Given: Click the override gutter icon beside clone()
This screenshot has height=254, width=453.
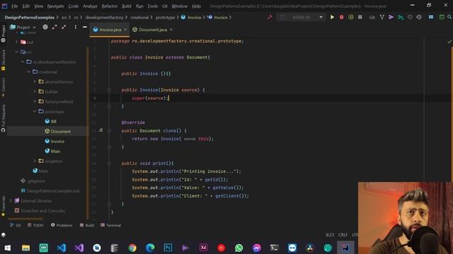Looking at the screenshot, I should (x=101, y=131).
